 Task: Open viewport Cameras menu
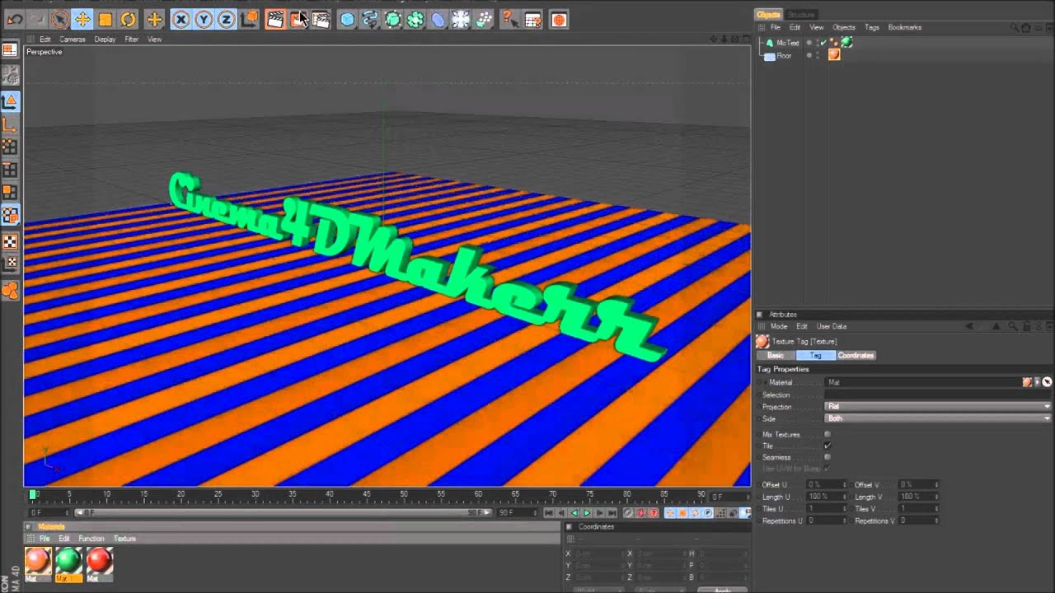point(73,40)
